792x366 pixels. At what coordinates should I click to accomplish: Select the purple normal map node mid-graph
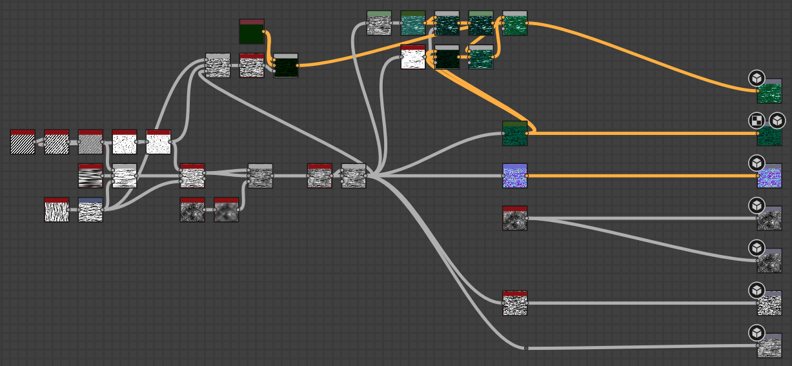point(514,176)
